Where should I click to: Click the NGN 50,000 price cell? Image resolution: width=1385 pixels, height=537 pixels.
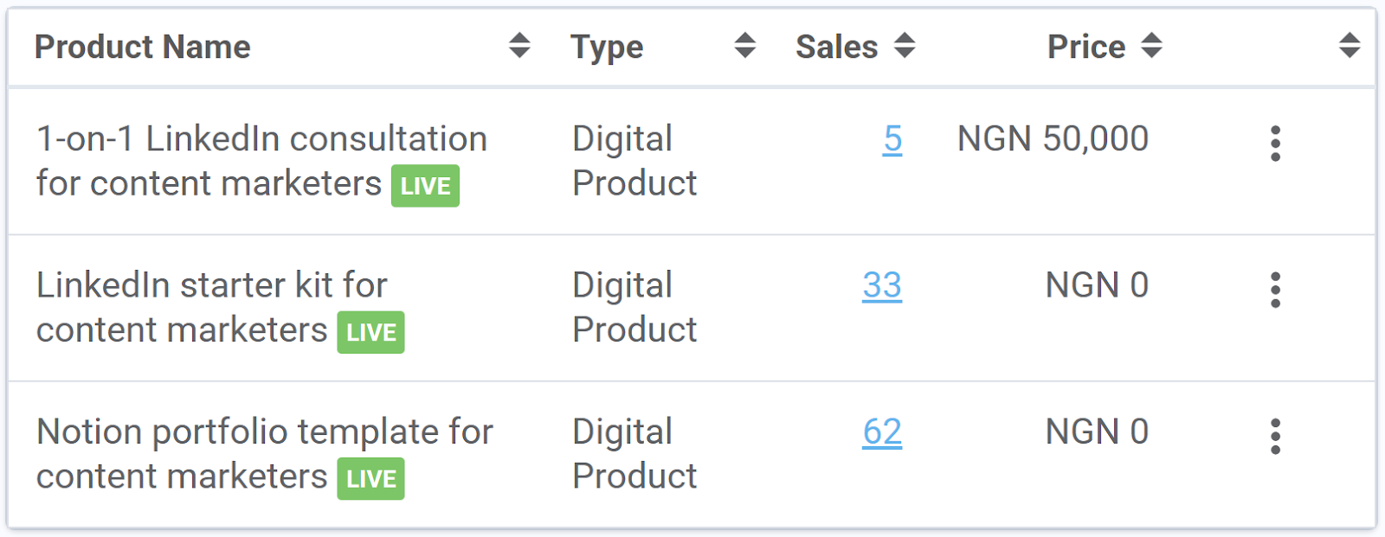click(1053, 139)
